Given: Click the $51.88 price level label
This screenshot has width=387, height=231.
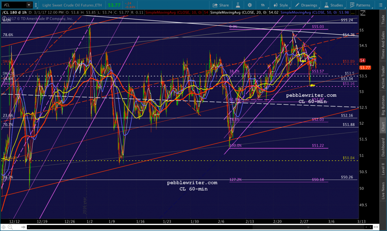Looking at the screenshot, I should coord(348,125).
